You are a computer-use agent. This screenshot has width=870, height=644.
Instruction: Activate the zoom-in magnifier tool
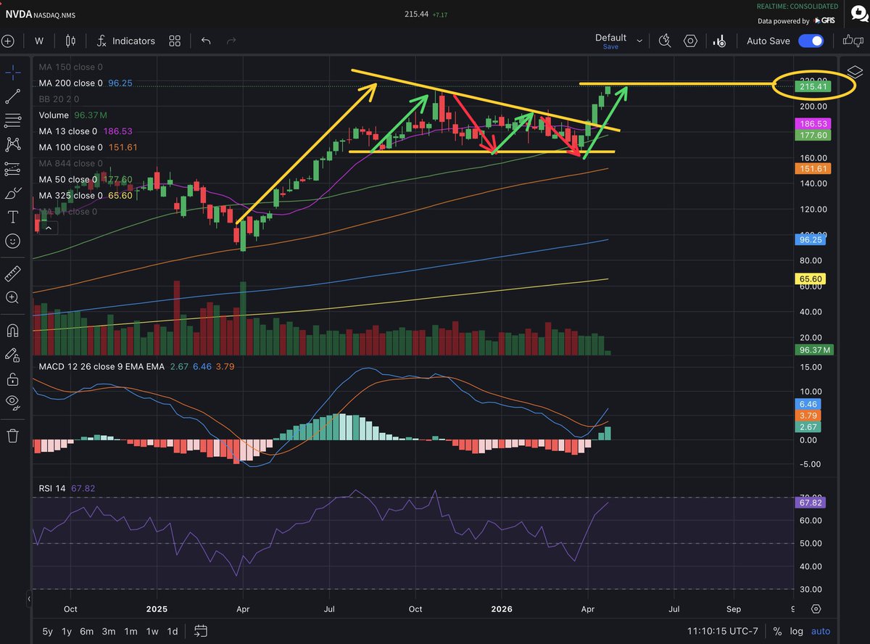pyautogui.click(x=12, y=297)
